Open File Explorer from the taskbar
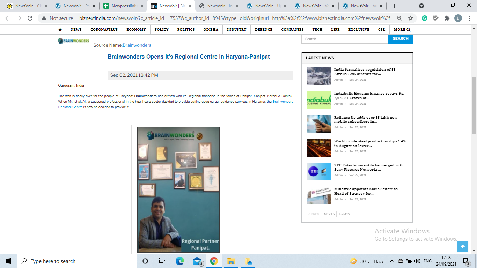 (231, 261)
